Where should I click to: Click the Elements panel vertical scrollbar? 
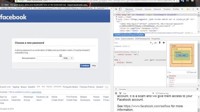[199, 22]
